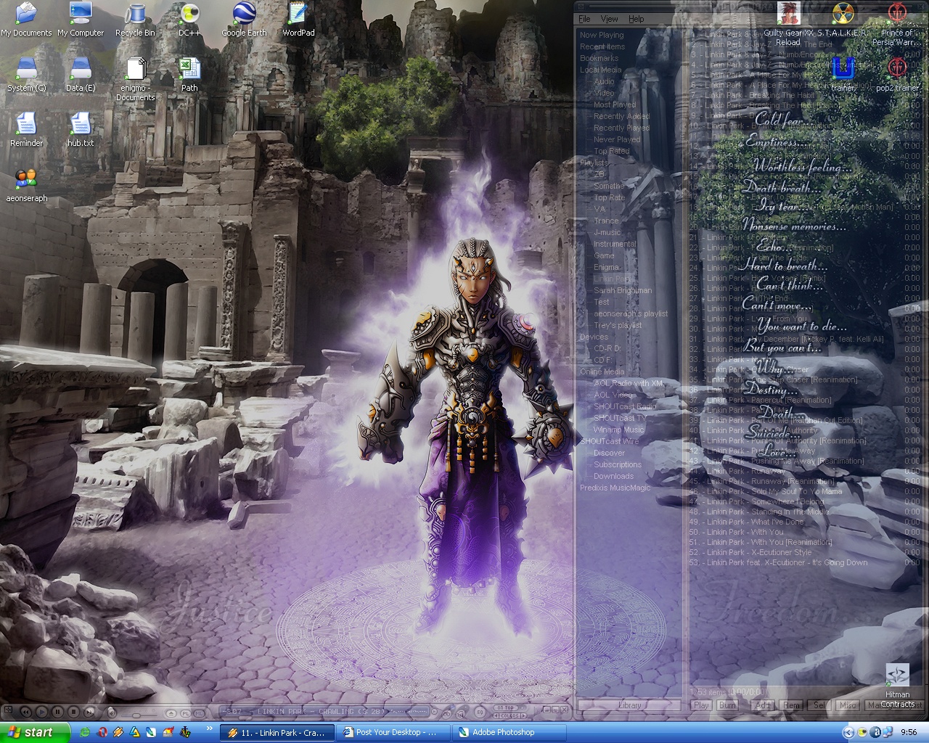
Task: Click the Burn button
Action: pos(727,705)
